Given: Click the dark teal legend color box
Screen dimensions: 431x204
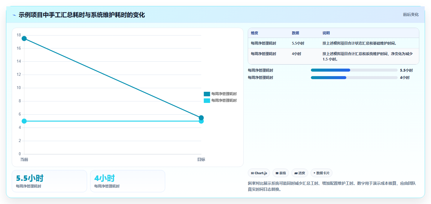Looking at the screenshot, I should [x=207, y=94].
